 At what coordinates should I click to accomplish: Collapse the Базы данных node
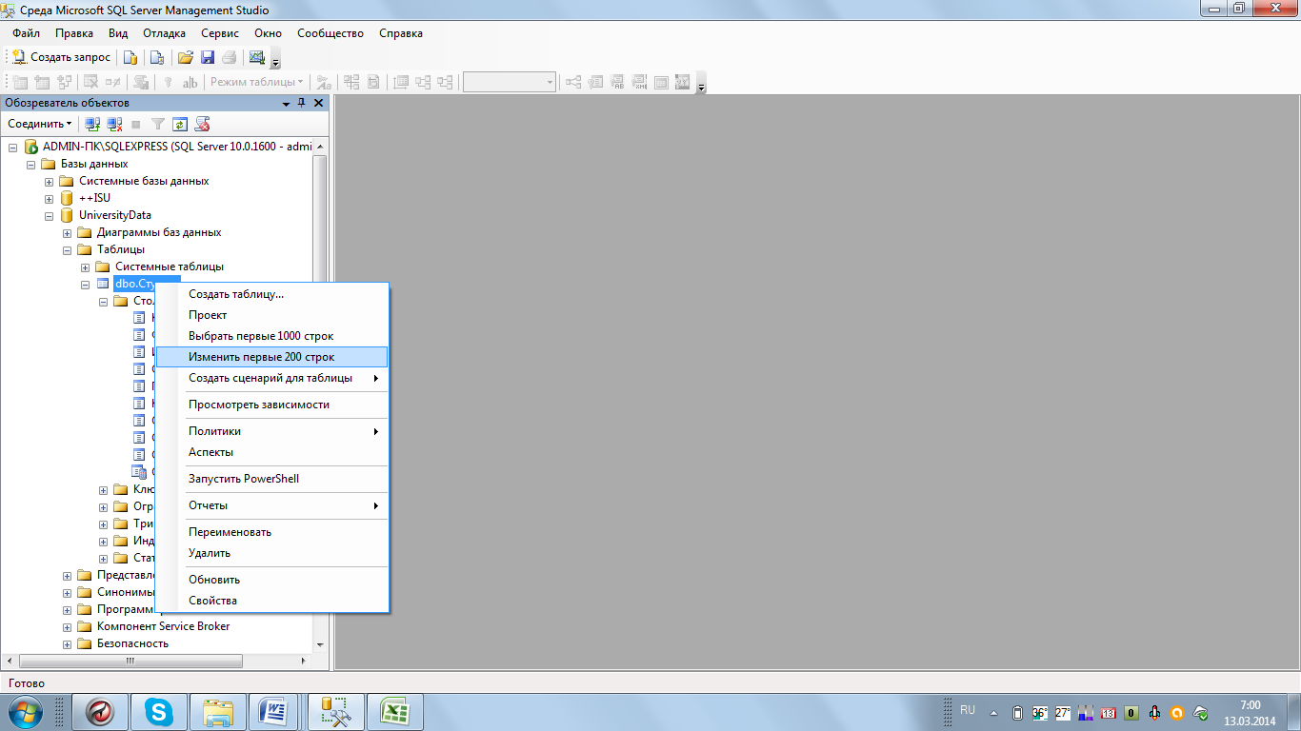pos(31,164)
